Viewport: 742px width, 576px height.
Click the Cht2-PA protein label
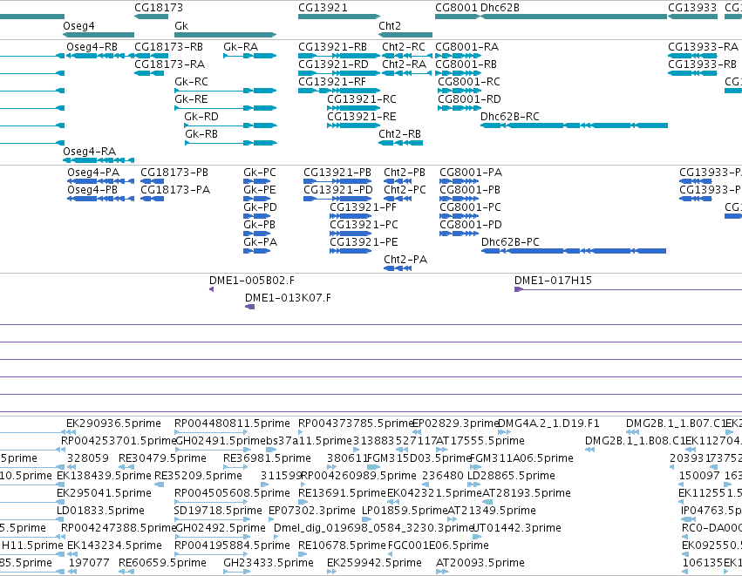[x=405, y=260]
